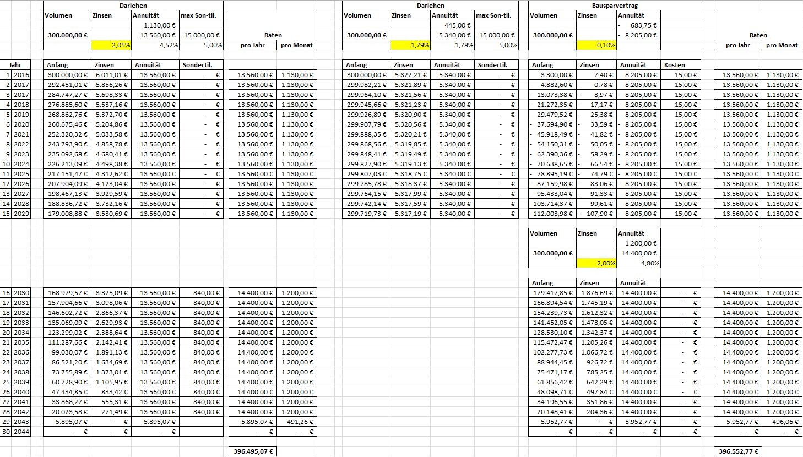Click the cell showing 179.417,85 €
The height and width of the screenshot is (457, 803).
coord(552,293)
